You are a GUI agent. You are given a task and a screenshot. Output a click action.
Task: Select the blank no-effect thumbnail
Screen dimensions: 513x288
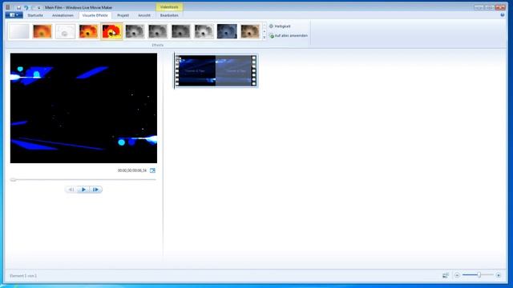pyautogui.click(x=19, y=32)
